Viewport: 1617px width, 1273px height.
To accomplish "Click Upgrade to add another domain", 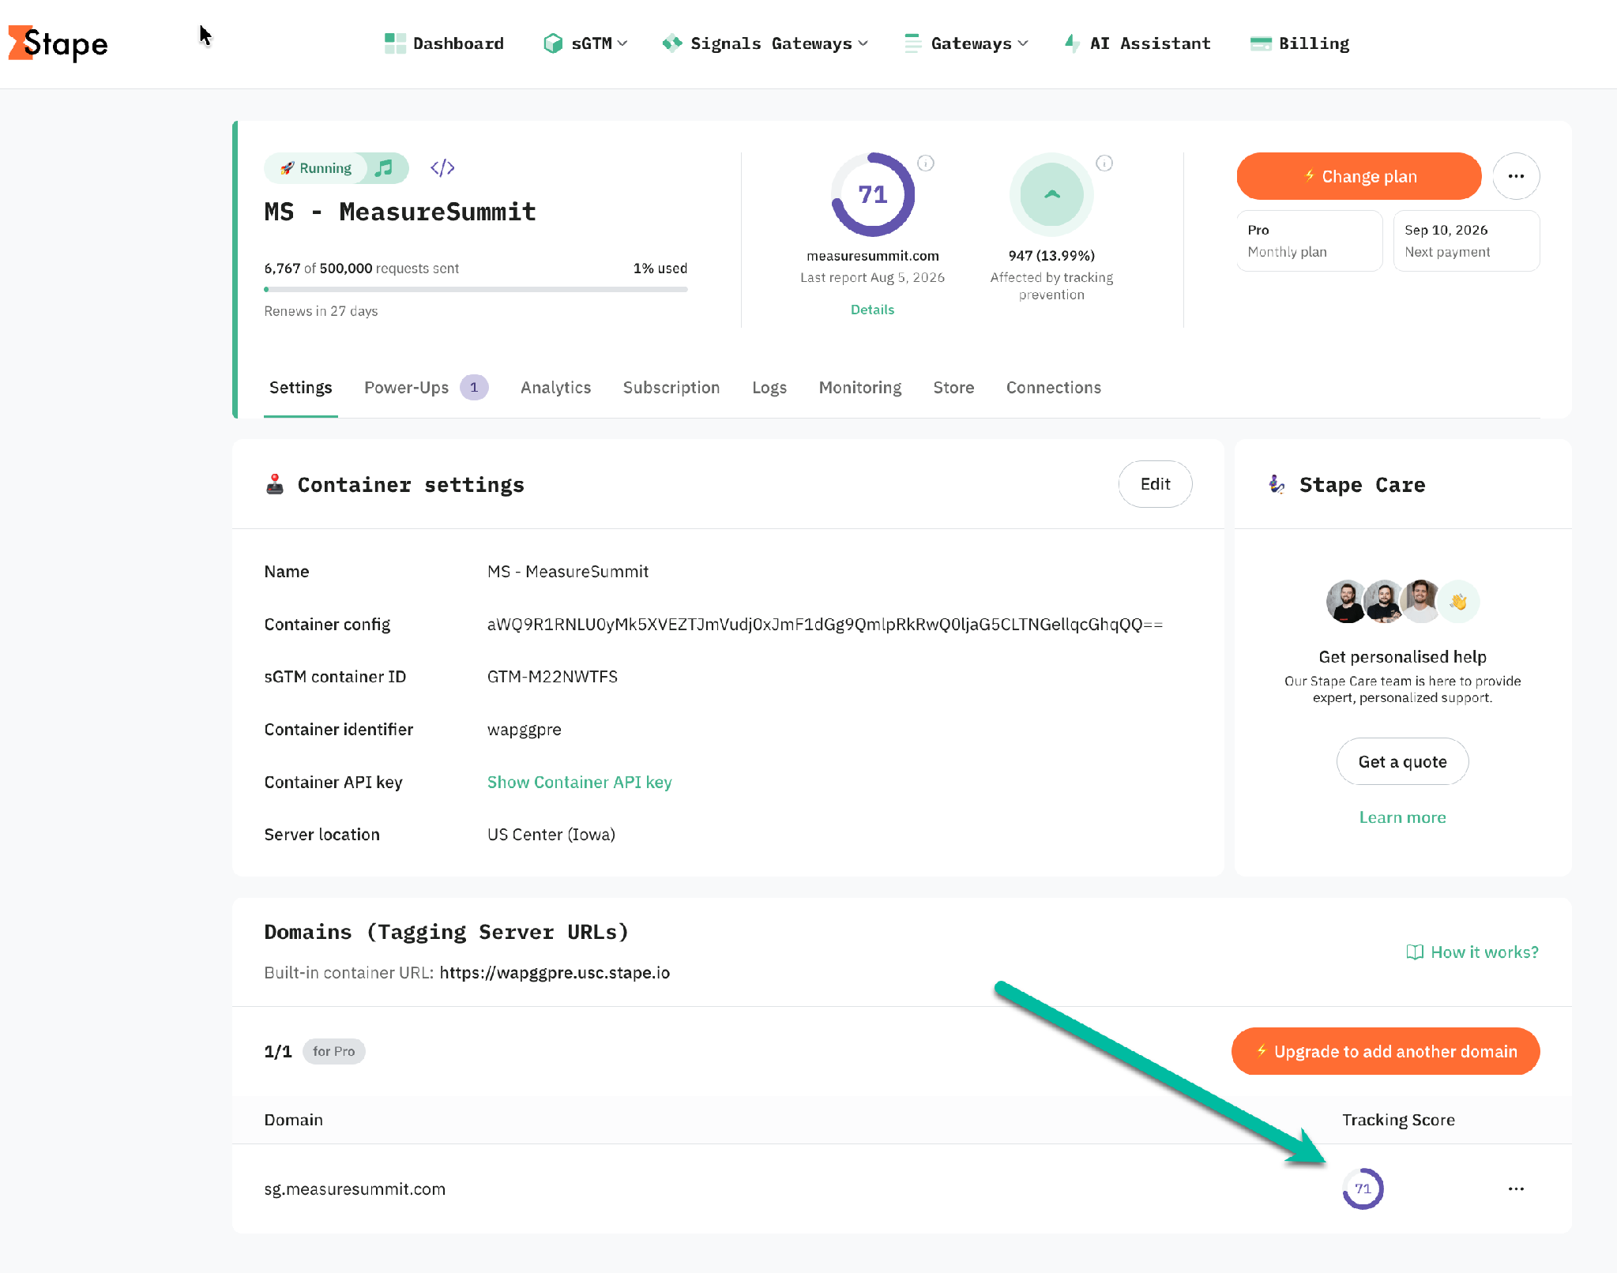I will pyautogui.click(x=1386, y=1051).
